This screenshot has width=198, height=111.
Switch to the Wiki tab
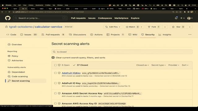click(x=133, y=35)
